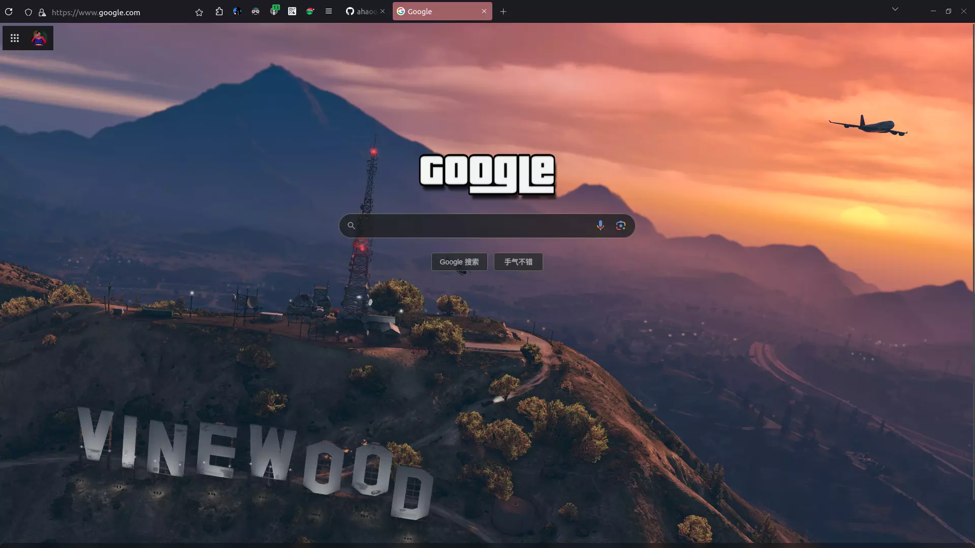Viewport: 975px width, 548px height.
Task: Switch to the GitHub ahao tab
Action: pos(361,11)
